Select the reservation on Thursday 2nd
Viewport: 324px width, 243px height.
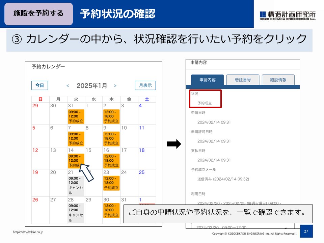tap(111, 116)
